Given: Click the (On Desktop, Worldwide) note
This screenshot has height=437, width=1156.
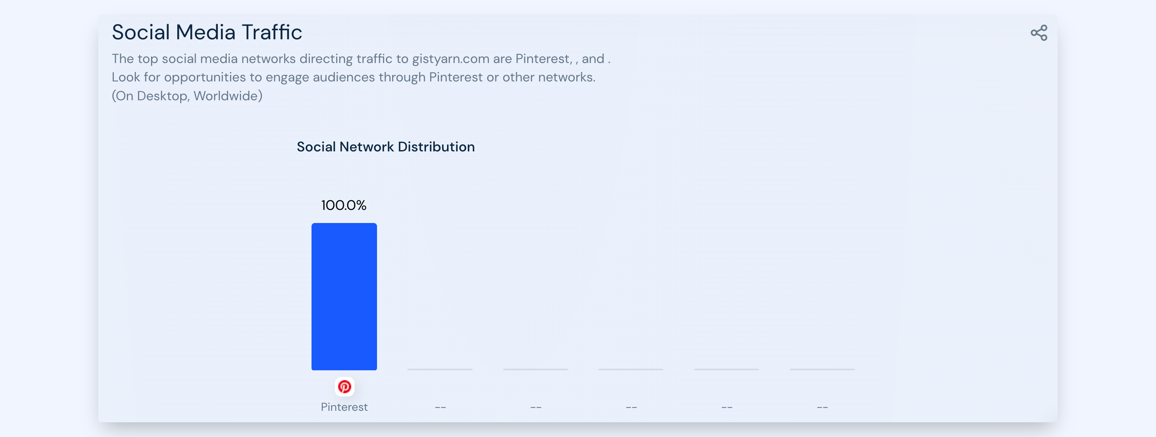Looking at the screenshot, I should (187, 96).
